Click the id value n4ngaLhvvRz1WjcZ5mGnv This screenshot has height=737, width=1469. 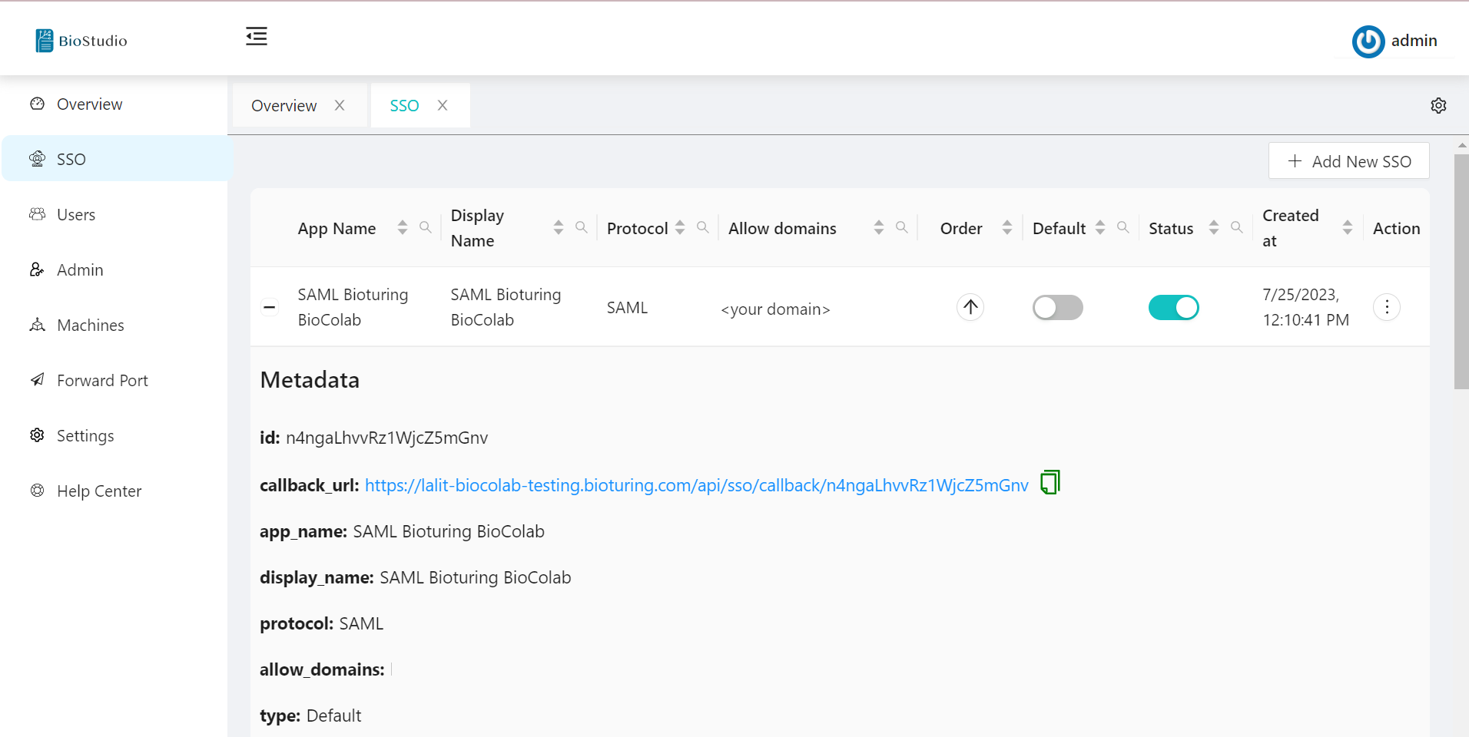click(x=386, y=438)
